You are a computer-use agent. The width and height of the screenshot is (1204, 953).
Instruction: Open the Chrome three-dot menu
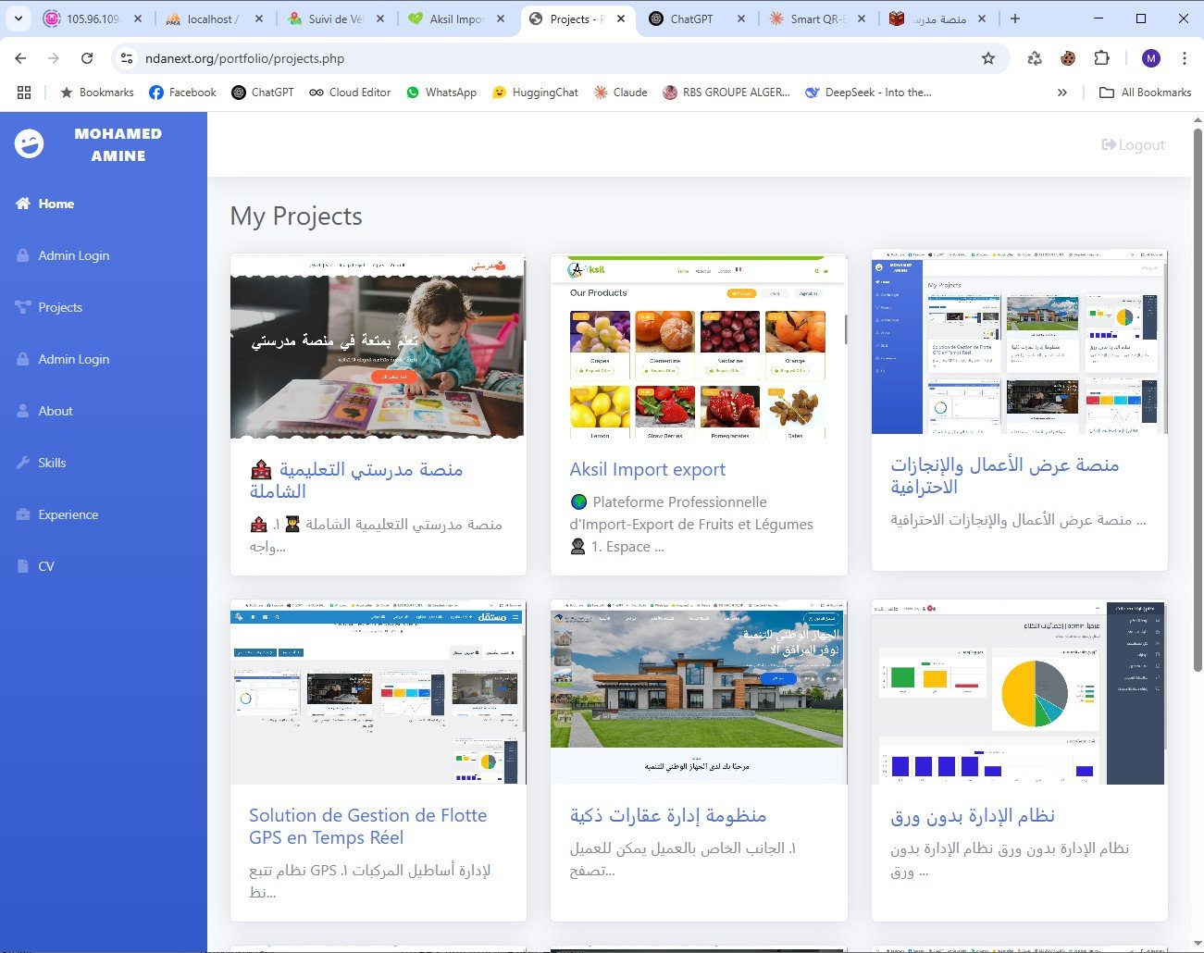(x=1185, y=57)
